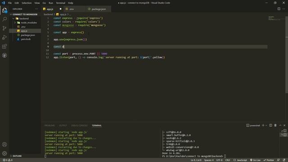Click the editor vertical scrollbar
This screenshot has width=288, height=162.
pyautogui.click(x=287, y=54)
